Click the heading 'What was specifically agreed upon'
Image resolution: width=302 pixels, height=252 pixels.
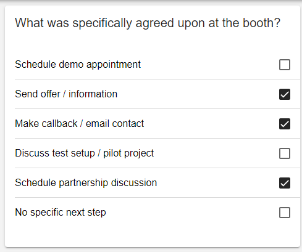111,23
